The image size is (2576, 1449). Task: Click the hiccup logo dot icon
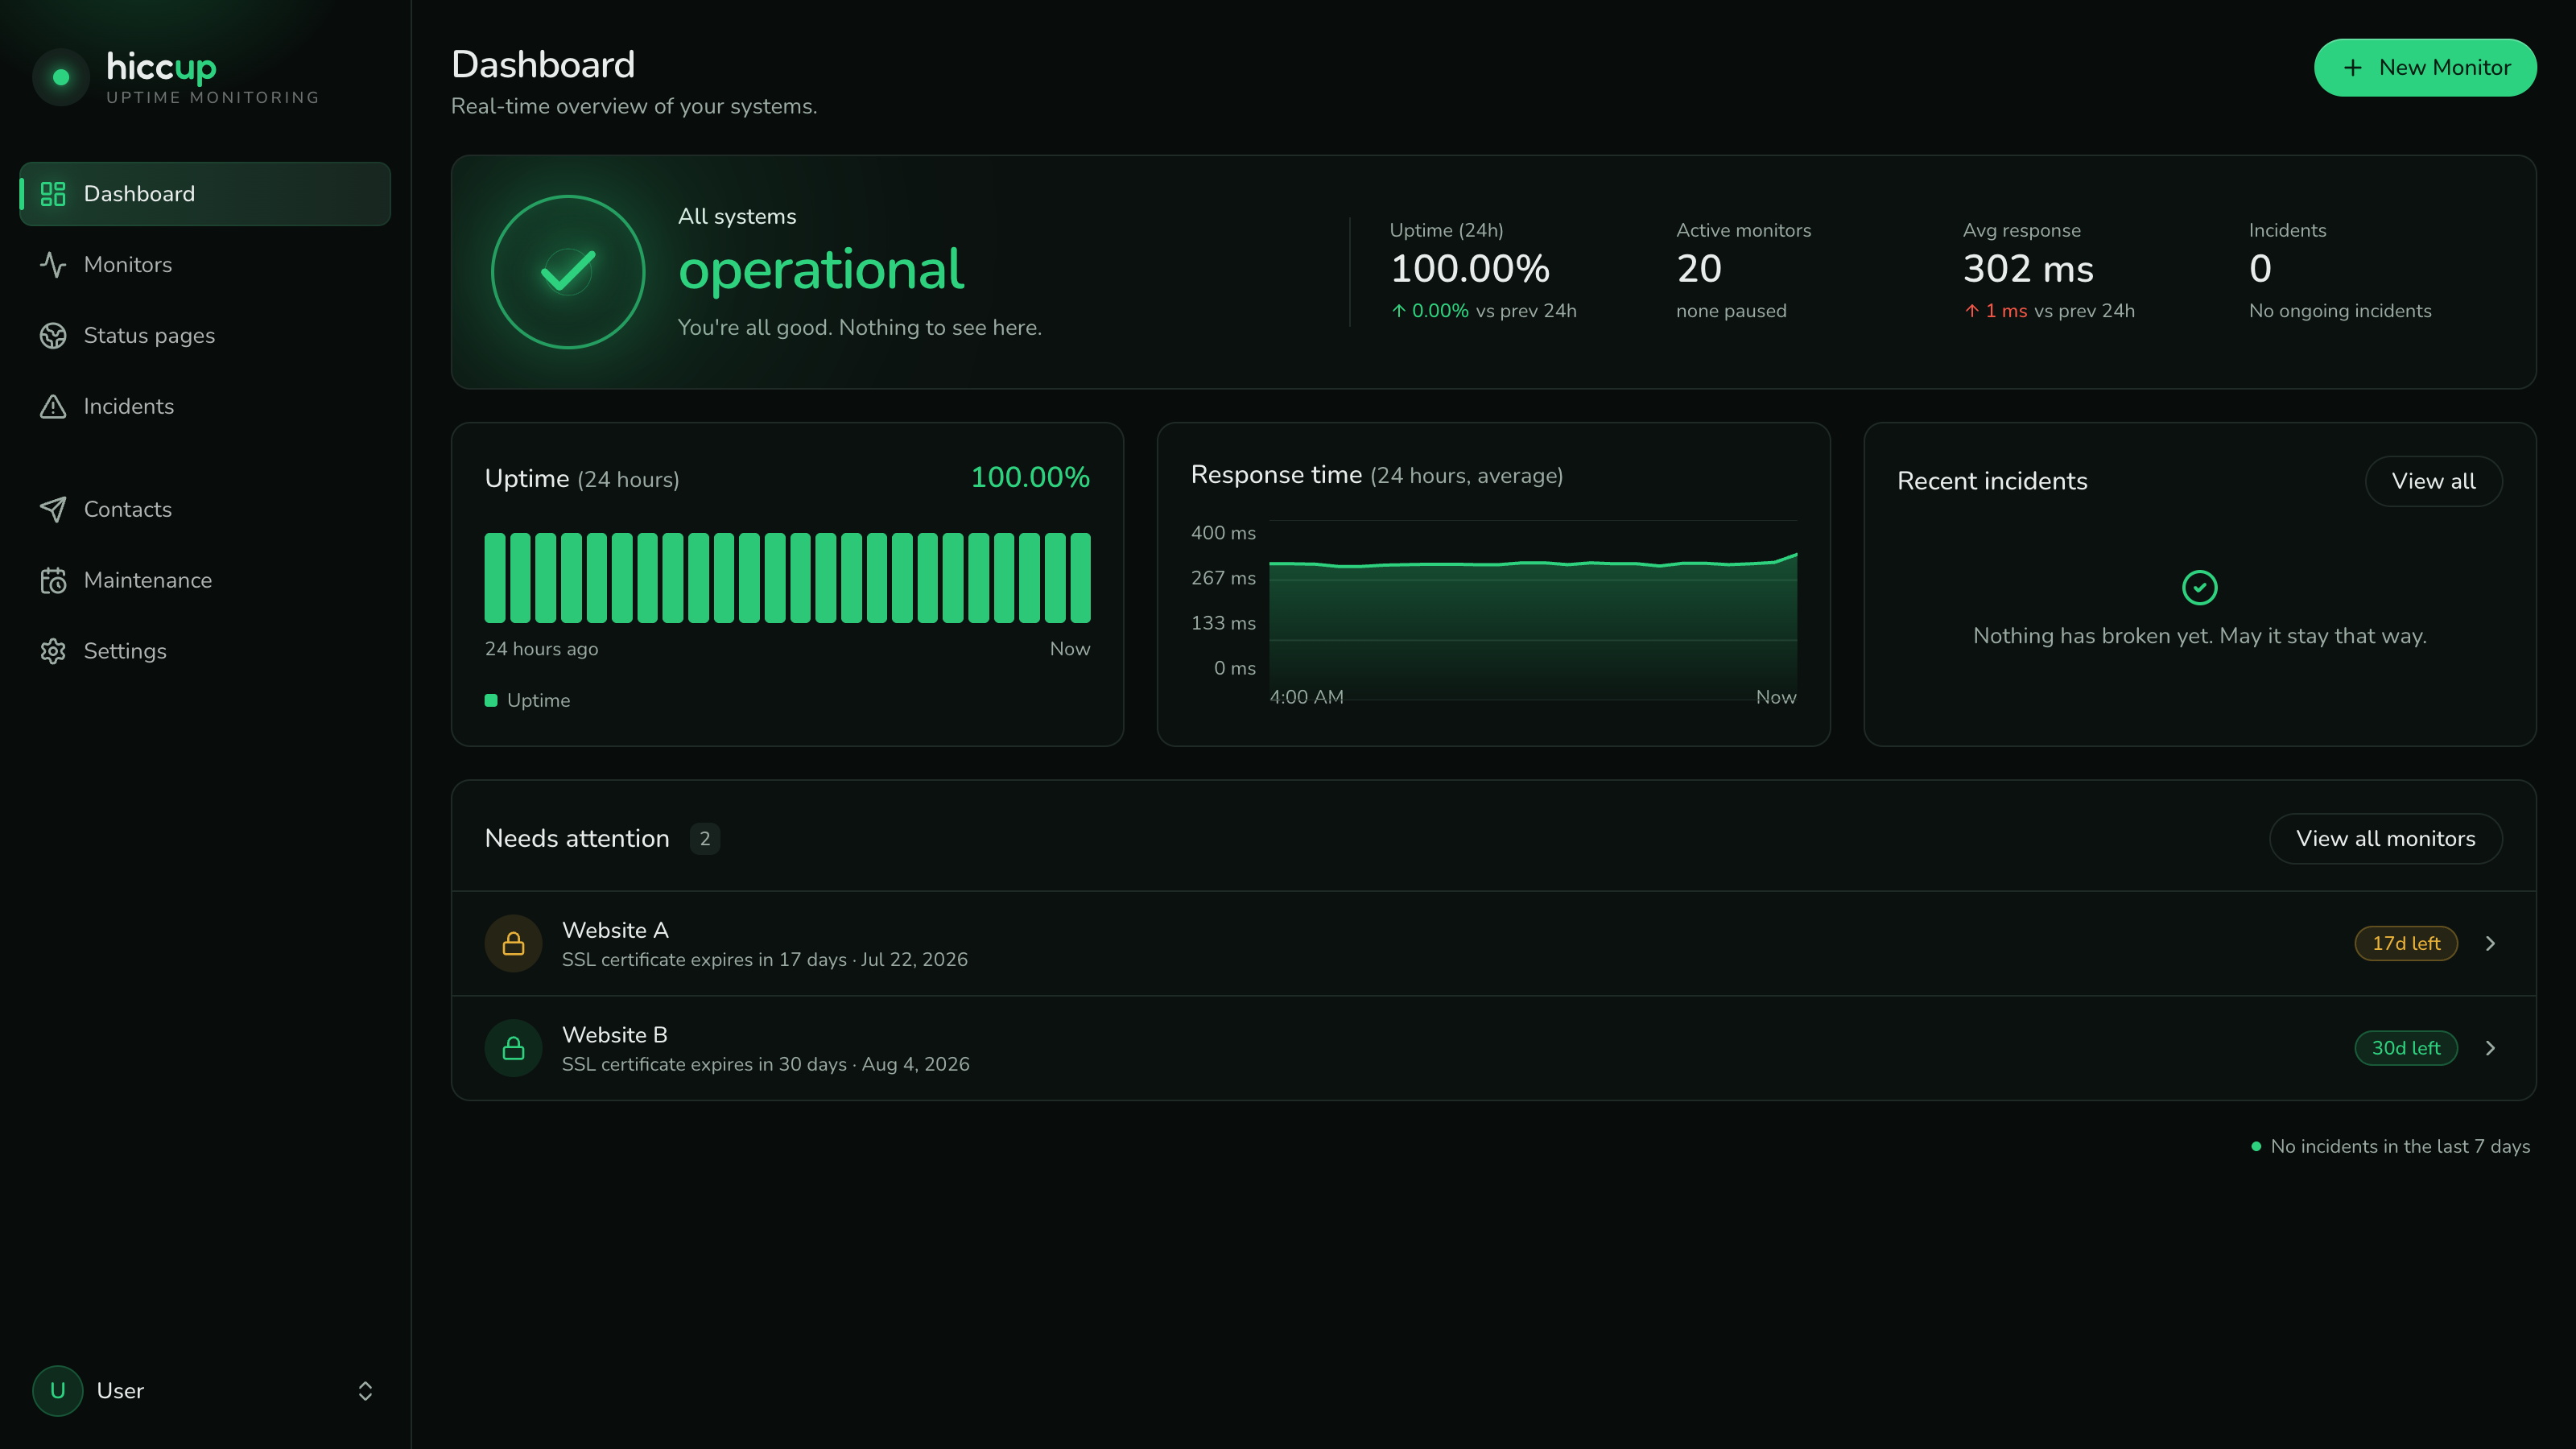pyautogui.click(x=61, y=77)
